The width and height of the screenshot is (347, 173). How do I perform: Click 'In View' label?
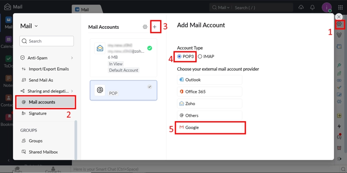point(116,64)
